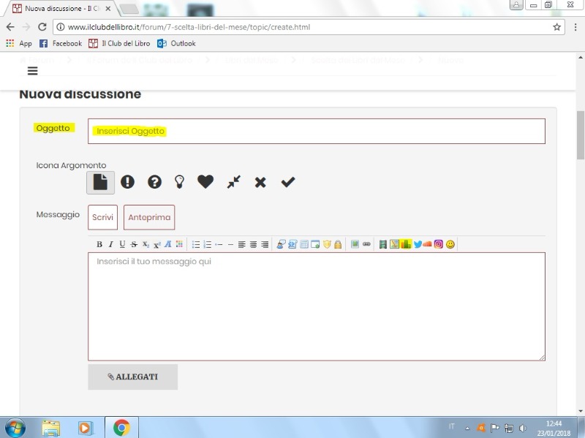585x438 pixels.
Task: Open the hamburger menu
Action: [33, 71]
